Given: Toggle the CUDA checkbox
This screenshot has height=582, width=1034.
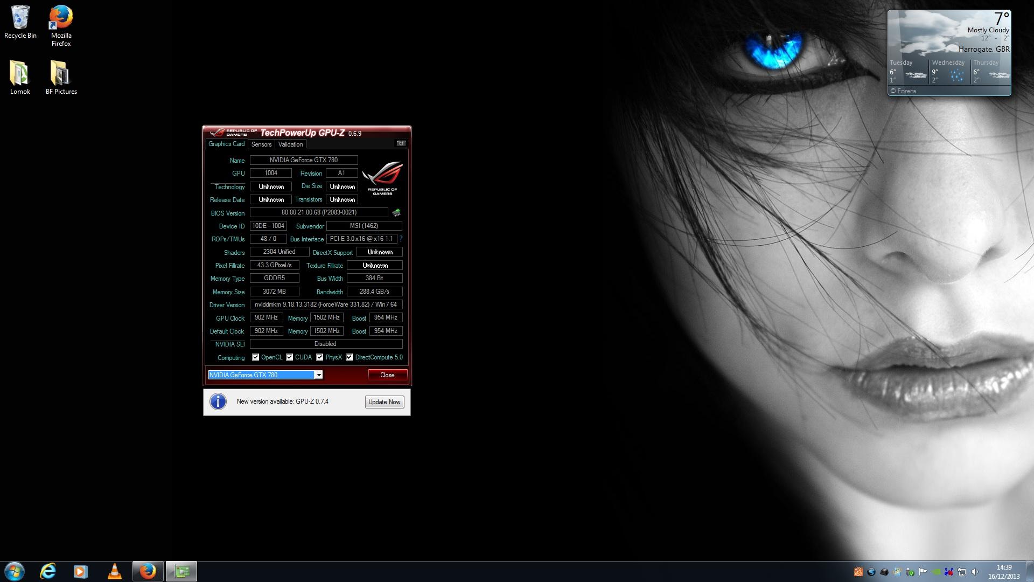Looking at the screenshot, I should 290,357.
